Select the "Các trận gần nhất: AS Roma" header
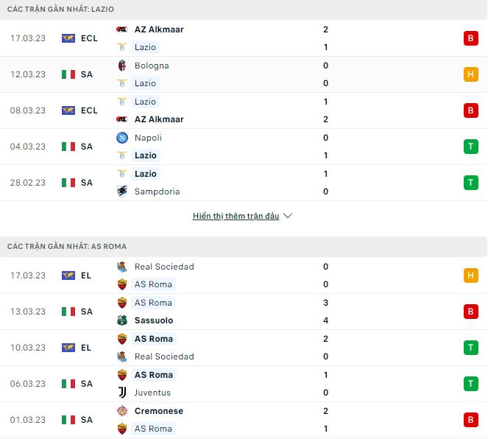Screen dimensions: 488x439 click(67, 246)
